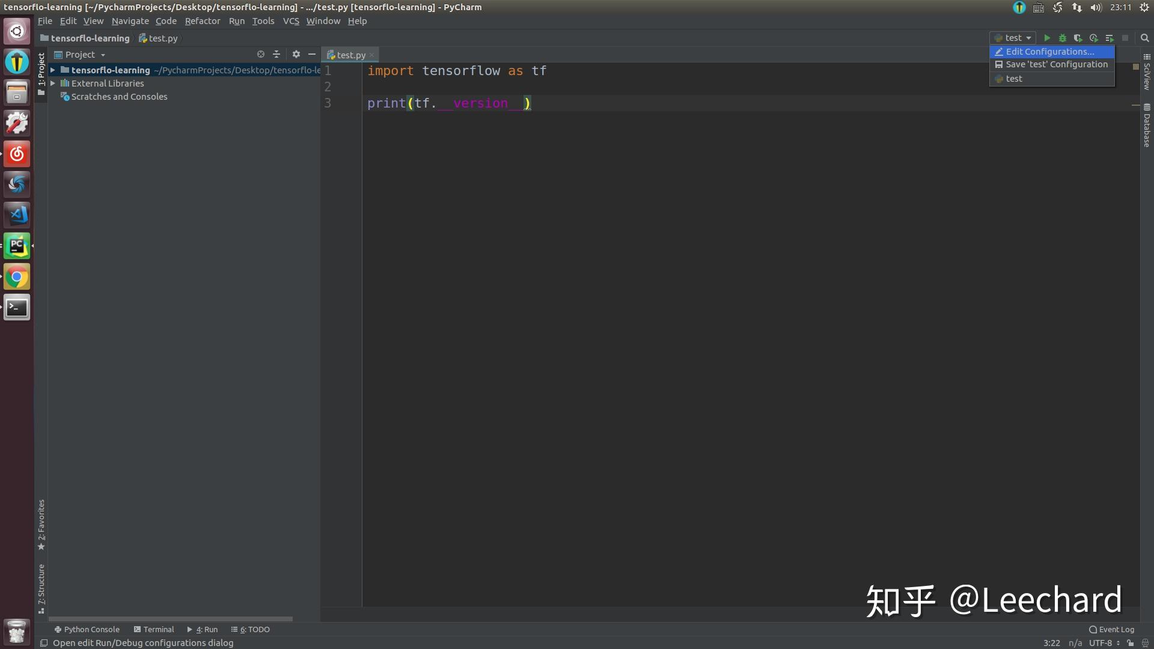Click the network arrows tray icon

(x=1077, y=7)
